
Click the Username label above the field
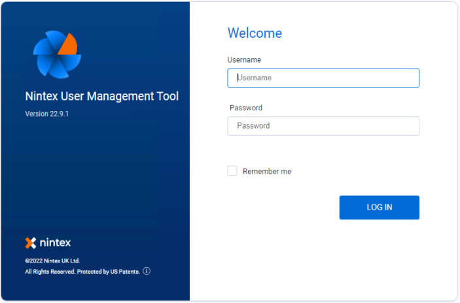tap(244, 60)
